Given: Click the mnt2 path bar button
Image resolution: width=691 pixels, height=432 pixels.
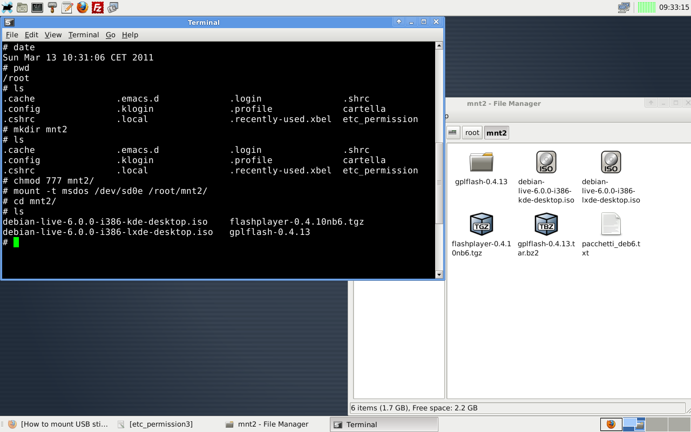Looking at the screenshot, I should tap(496, 133).
